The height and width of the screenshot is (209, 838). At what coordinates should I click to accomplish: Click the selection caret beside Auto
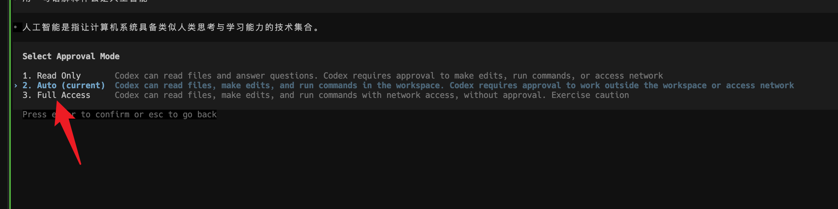coord(16,85)
